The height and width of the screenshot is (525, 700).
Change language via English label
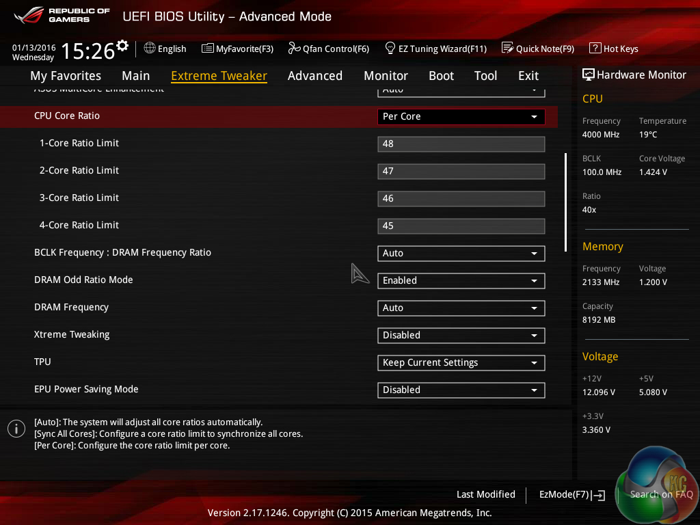(172, 49)
